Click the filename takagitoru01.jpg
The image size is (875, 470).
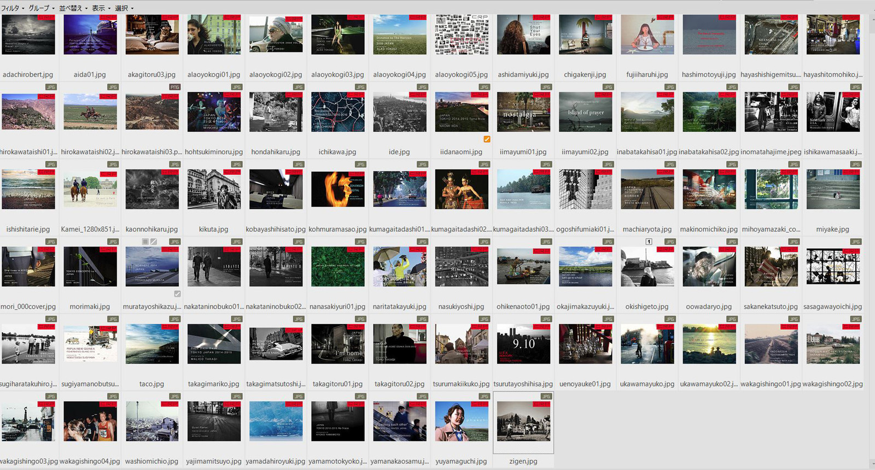click(x=337, y=384)
